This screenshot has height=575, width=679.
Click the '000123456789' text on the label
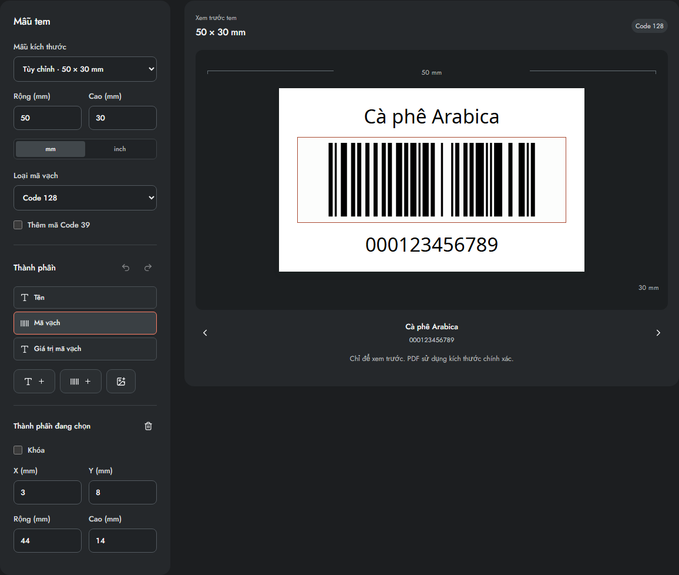[432, 245]
